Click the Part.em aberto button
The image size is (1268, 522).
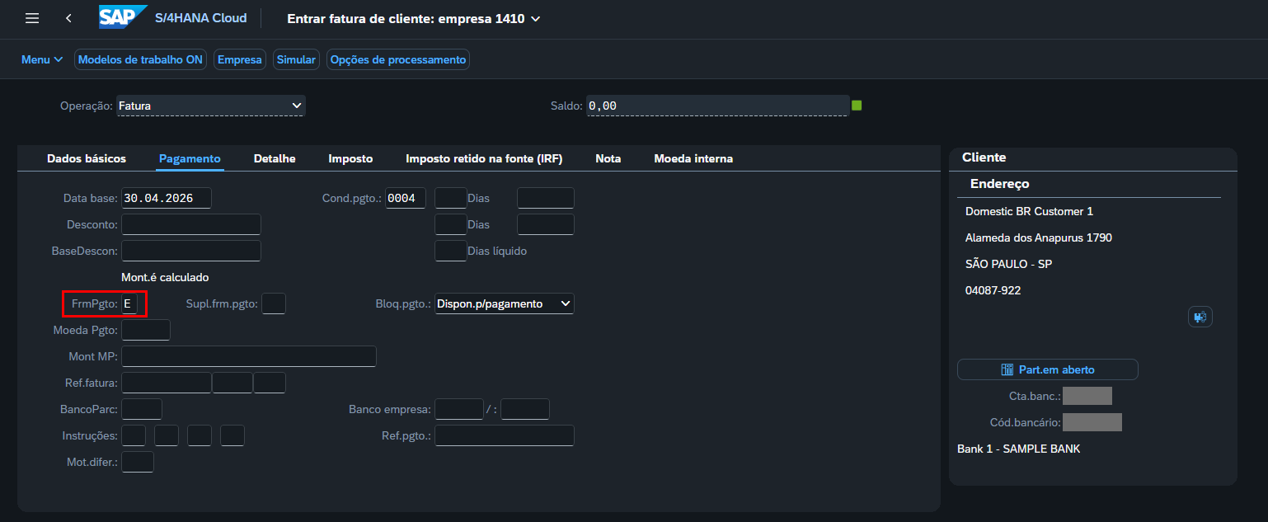point(1048,369)
